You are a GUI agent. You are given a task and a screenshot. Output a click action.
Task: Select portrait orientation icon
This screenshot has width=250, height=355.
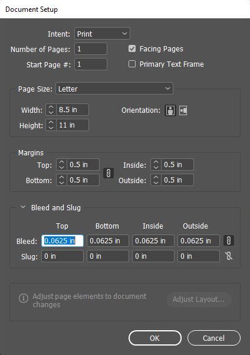pyautogui.click(x=170, y=110)
